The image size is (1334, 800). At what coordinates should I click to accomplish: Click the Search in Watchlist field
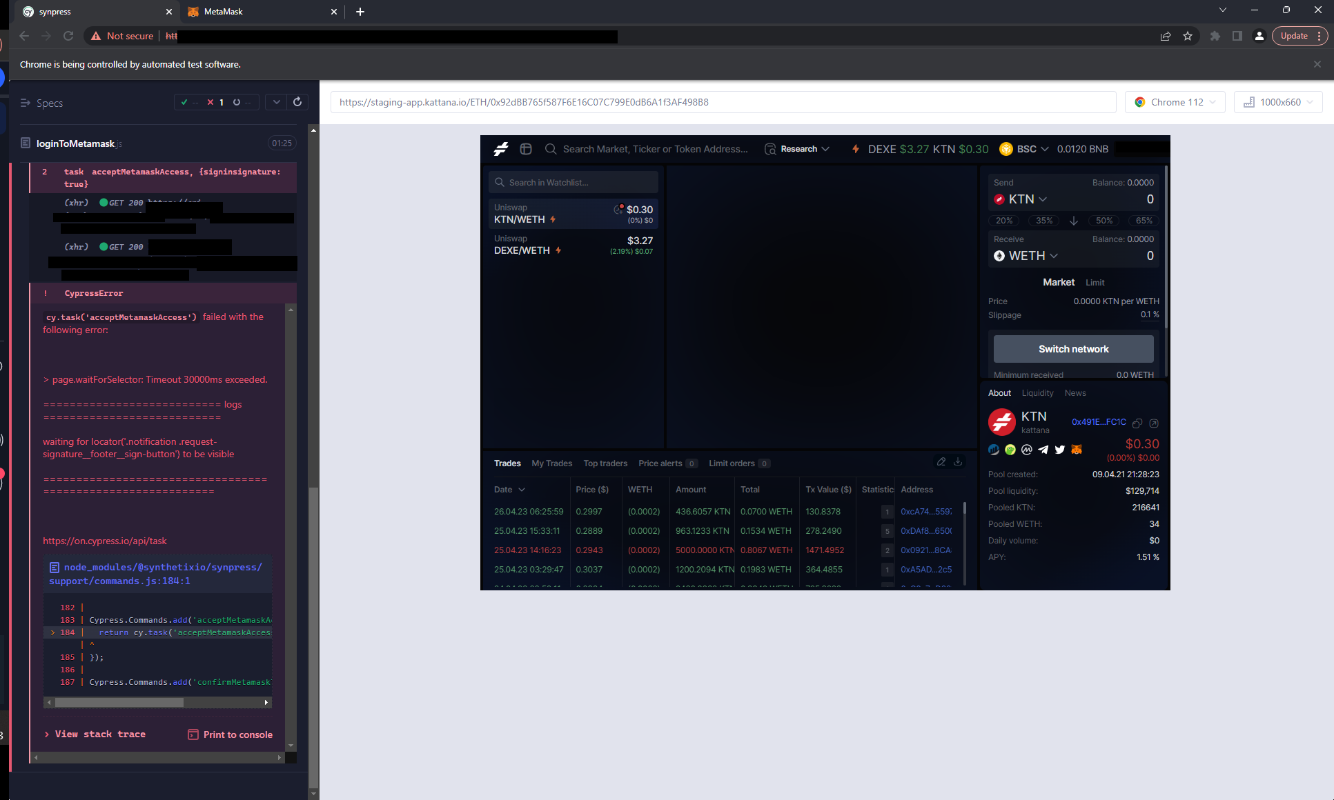(x=573, y=183)
